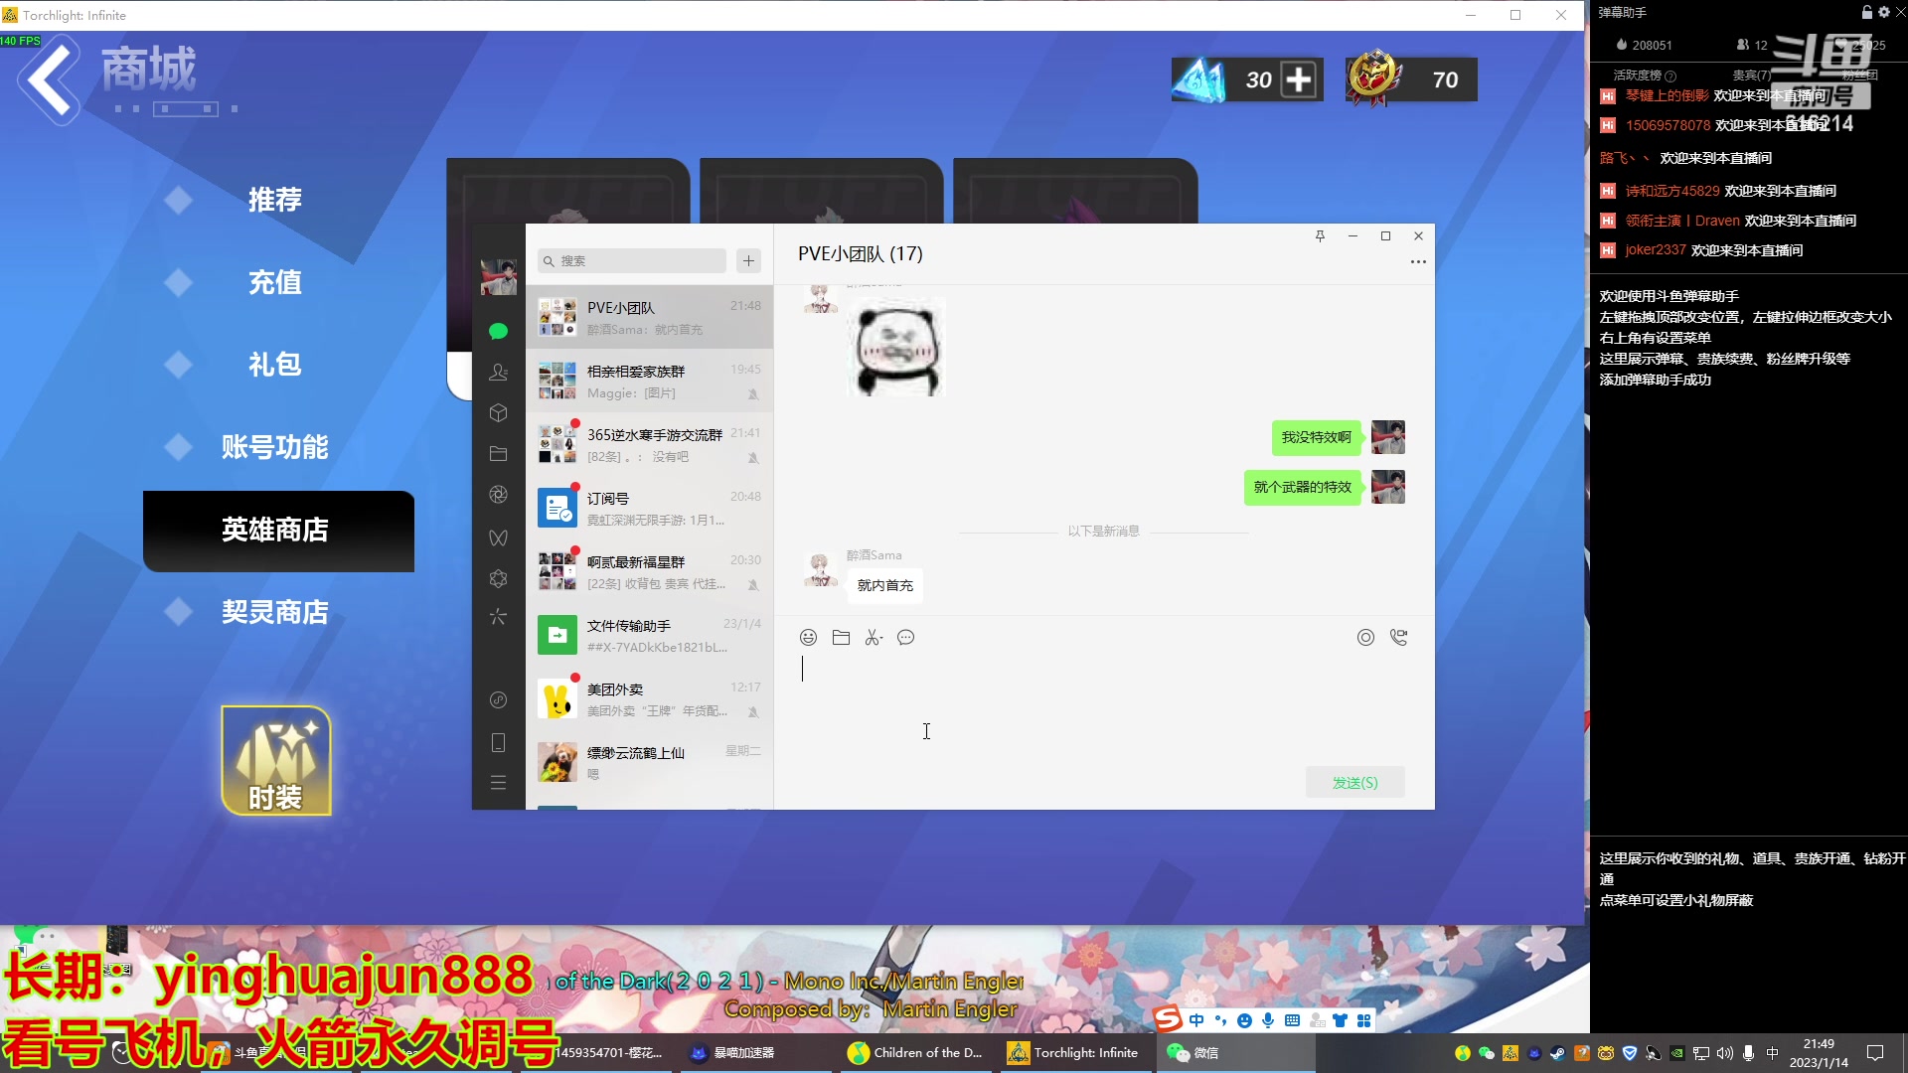Select 英雄商店 store tab
The image size is (1908, 1073).
[278, 531]
